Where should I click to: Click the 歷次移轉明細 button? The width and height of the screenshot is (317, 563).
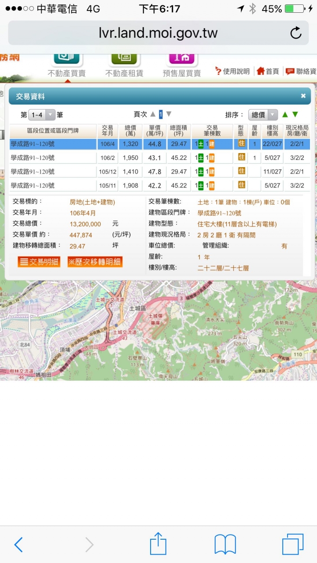coord(95,262)
